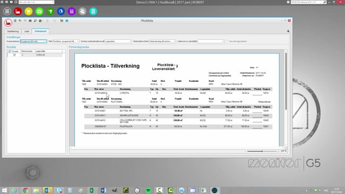
Task: Expand the Materialets enhet dropdown
Action: (x=175, y=41)
